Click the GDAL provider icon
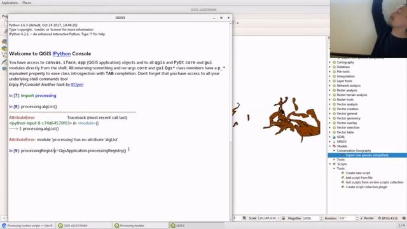 334,137
